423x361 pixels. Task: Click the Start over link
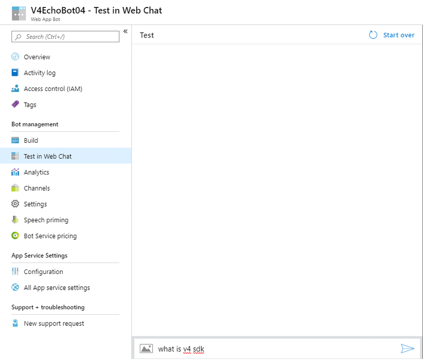pyautogui.click(x=398, y=35)
